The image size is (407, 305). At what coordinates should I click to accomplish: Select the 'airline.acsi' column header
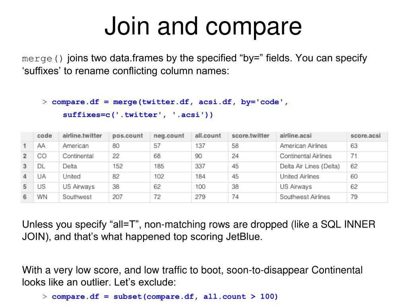point(296,136)
